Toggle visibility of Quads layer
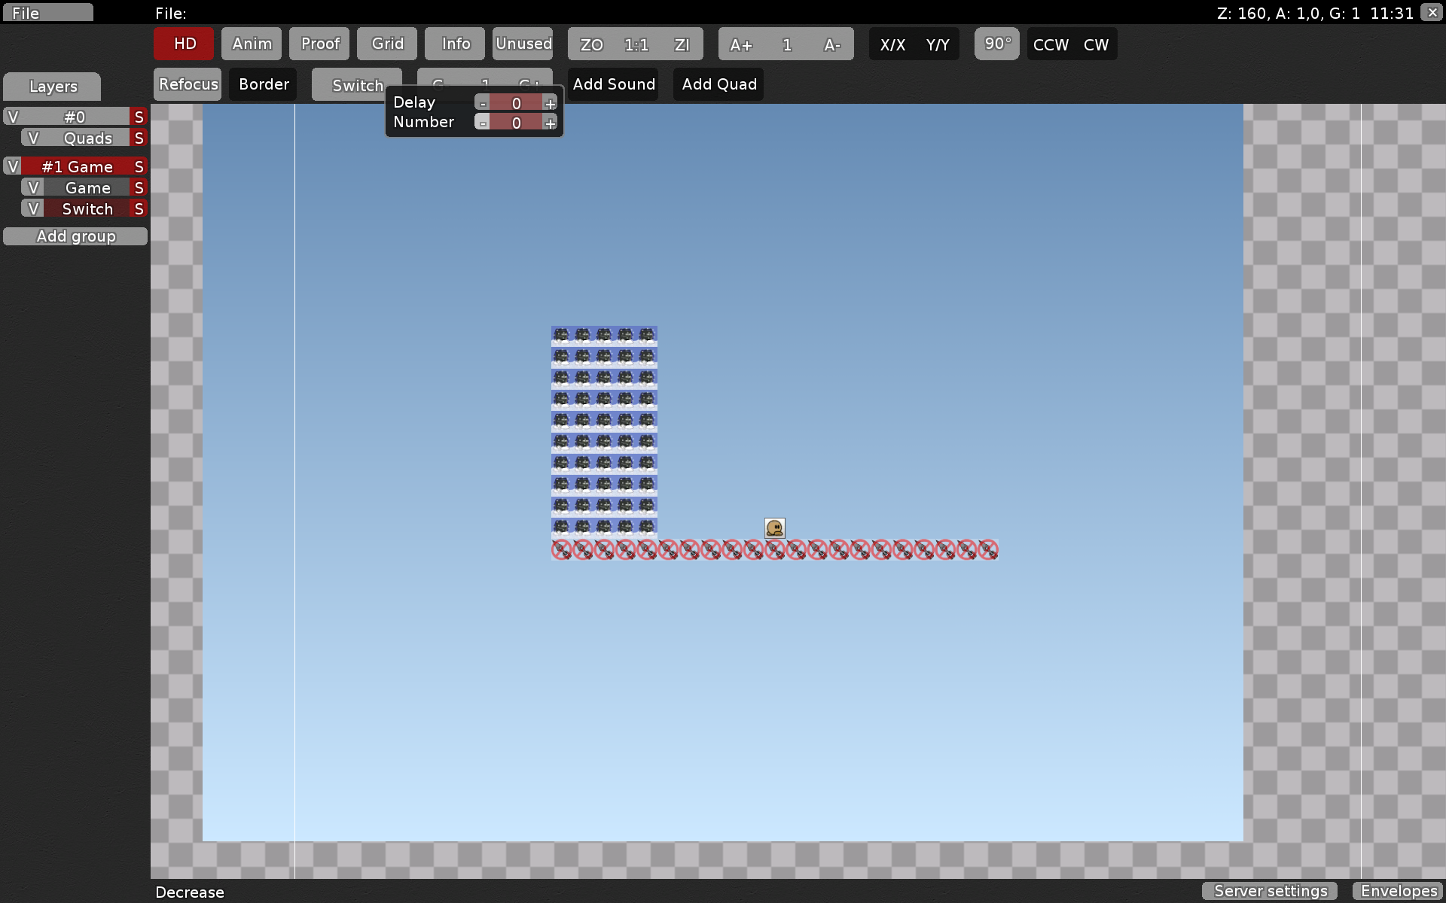 [x=32, y=138]
